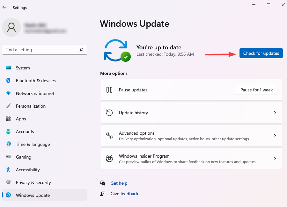Open the Get help link
The width and height of the screenshot is (287, 207).
119,183
